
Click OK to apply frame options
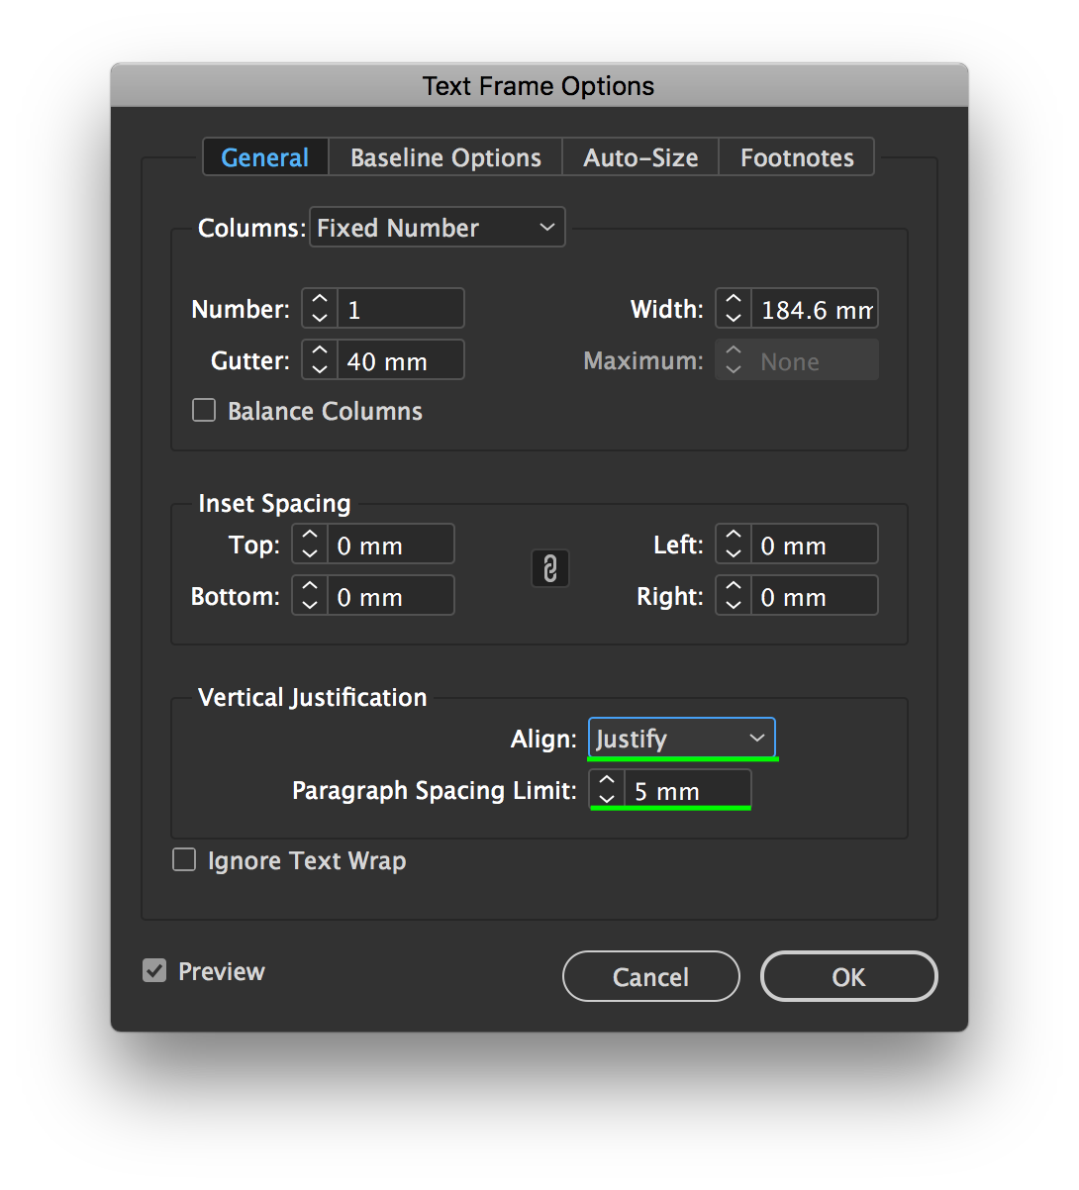pyautogui.click(x=848, y=976)
